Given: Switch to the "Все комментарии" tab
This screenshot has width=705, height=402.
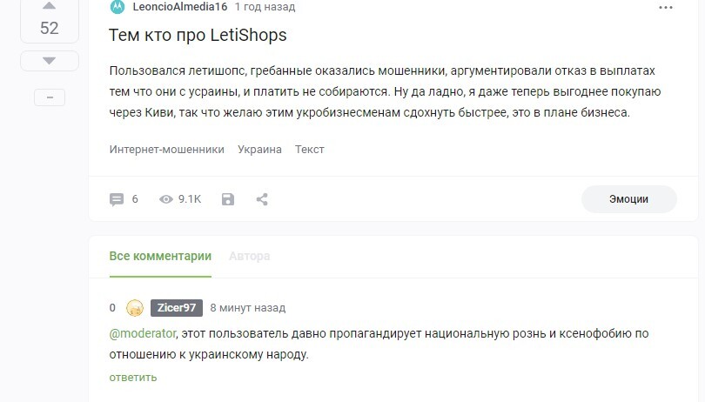Looking at the screenshot, I should coord(160,256).
